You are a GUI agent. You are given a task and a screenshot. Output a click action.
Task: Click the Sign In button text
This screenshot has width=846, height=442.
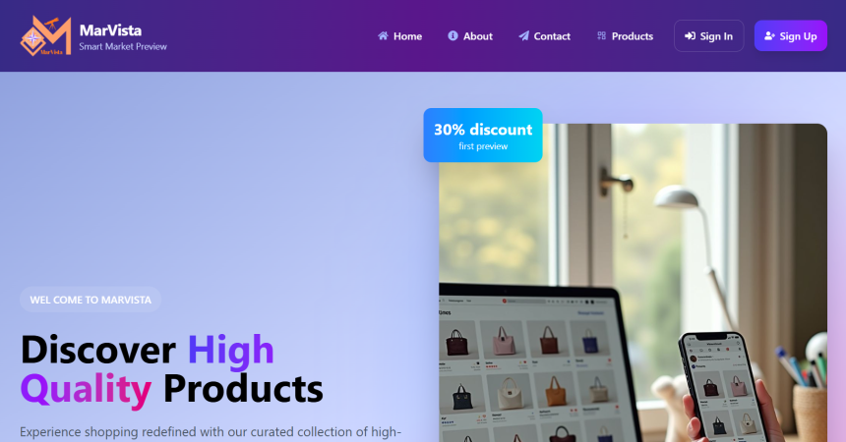716,36
